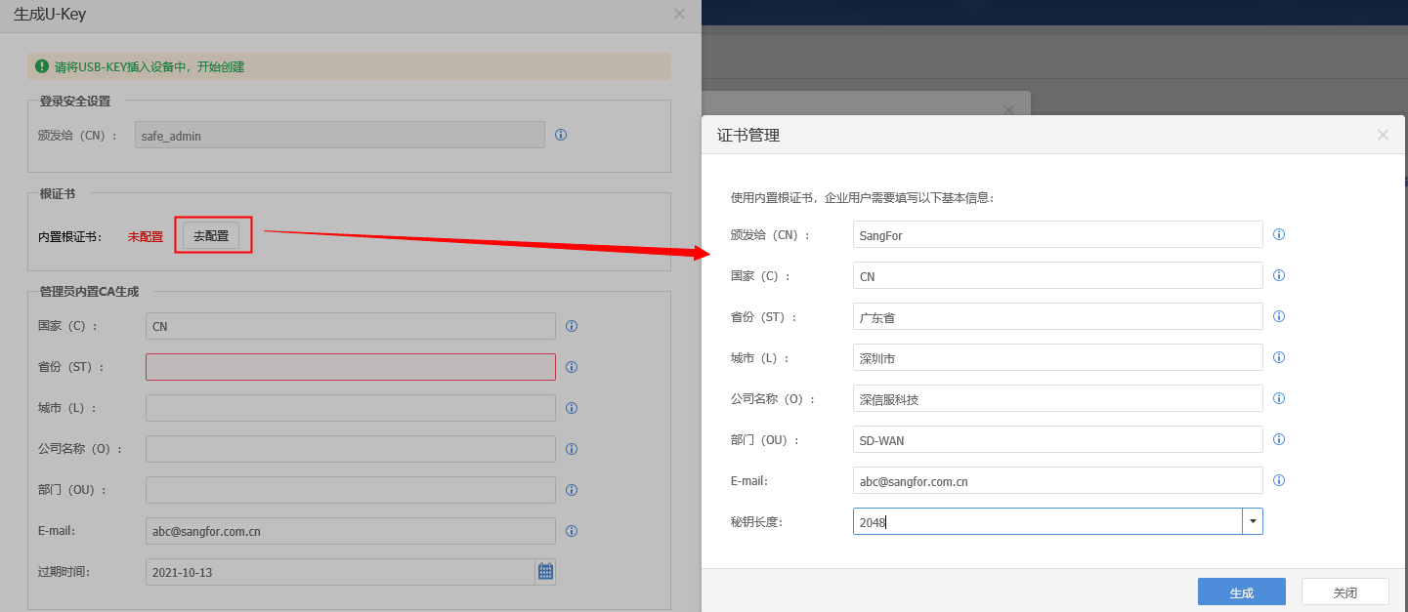Click info icon next to 国家 CN in 证书管理
The width and height of the screenshot is (1408, 612).
click(1279, 275)
